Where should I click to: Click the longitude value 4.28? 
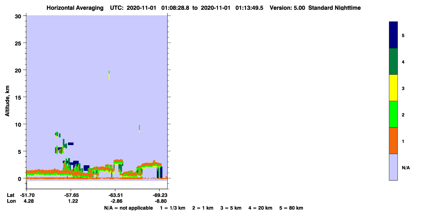pos(29,201)
